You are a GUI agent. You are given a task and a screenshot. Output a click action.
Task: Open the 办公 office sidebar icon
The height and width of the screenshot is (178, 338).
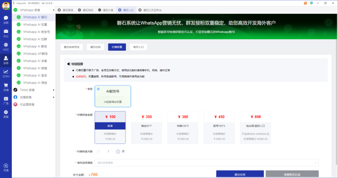[x=6, y=33]
